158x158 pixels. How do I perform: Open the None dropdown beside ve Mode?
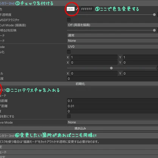(112, 122)
